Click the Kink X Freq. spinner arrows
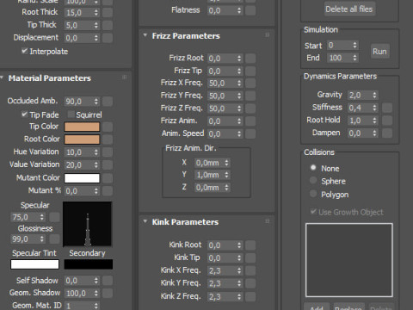The width and height of the screenshot is (413, 310). pos(239,270)
